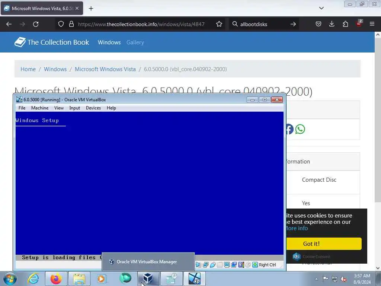
Task: Open a new Firefox tab with plus
Action: click(x=91, y=9)
